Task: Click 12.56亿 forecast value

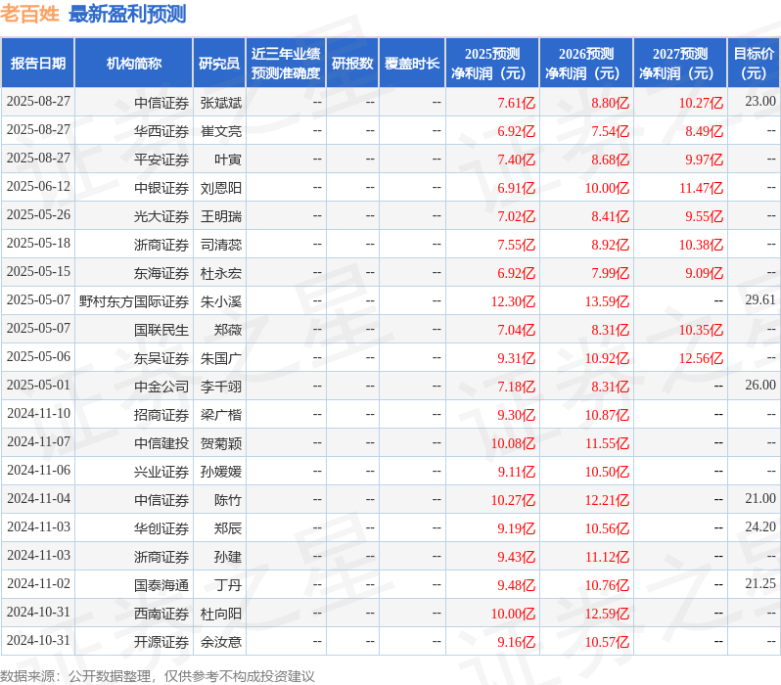Action: pyautogui.click(x=701, y=358)
